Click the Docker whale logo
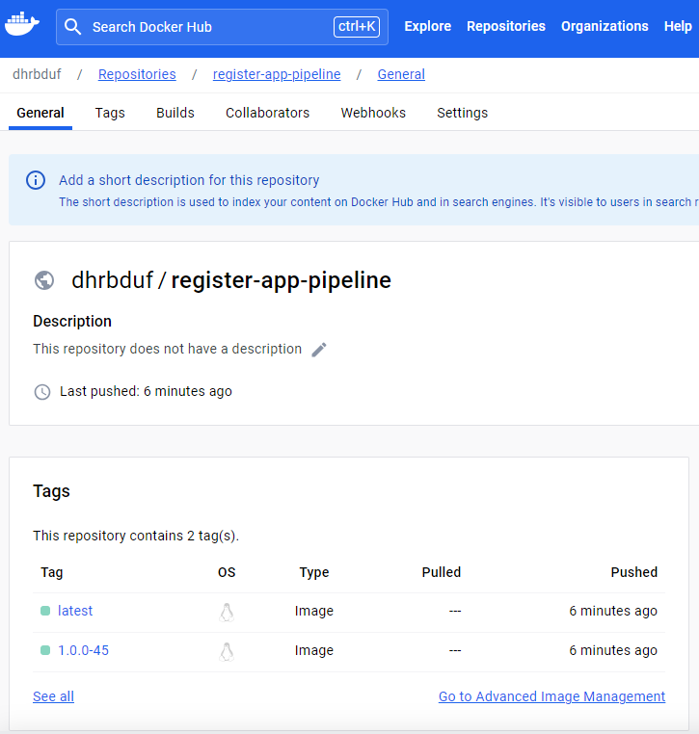699x734 pixels. click(x=22, y=24)
